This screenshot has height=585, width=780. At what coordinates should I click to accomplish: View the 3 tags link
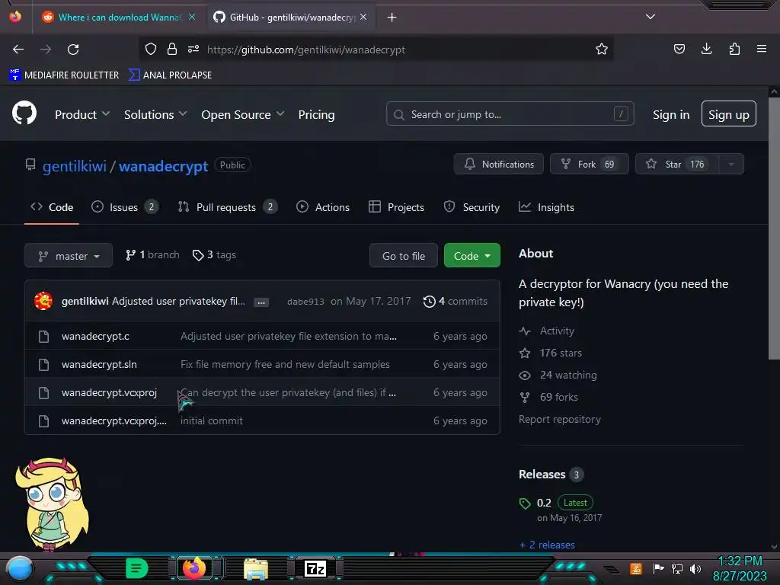214,254
